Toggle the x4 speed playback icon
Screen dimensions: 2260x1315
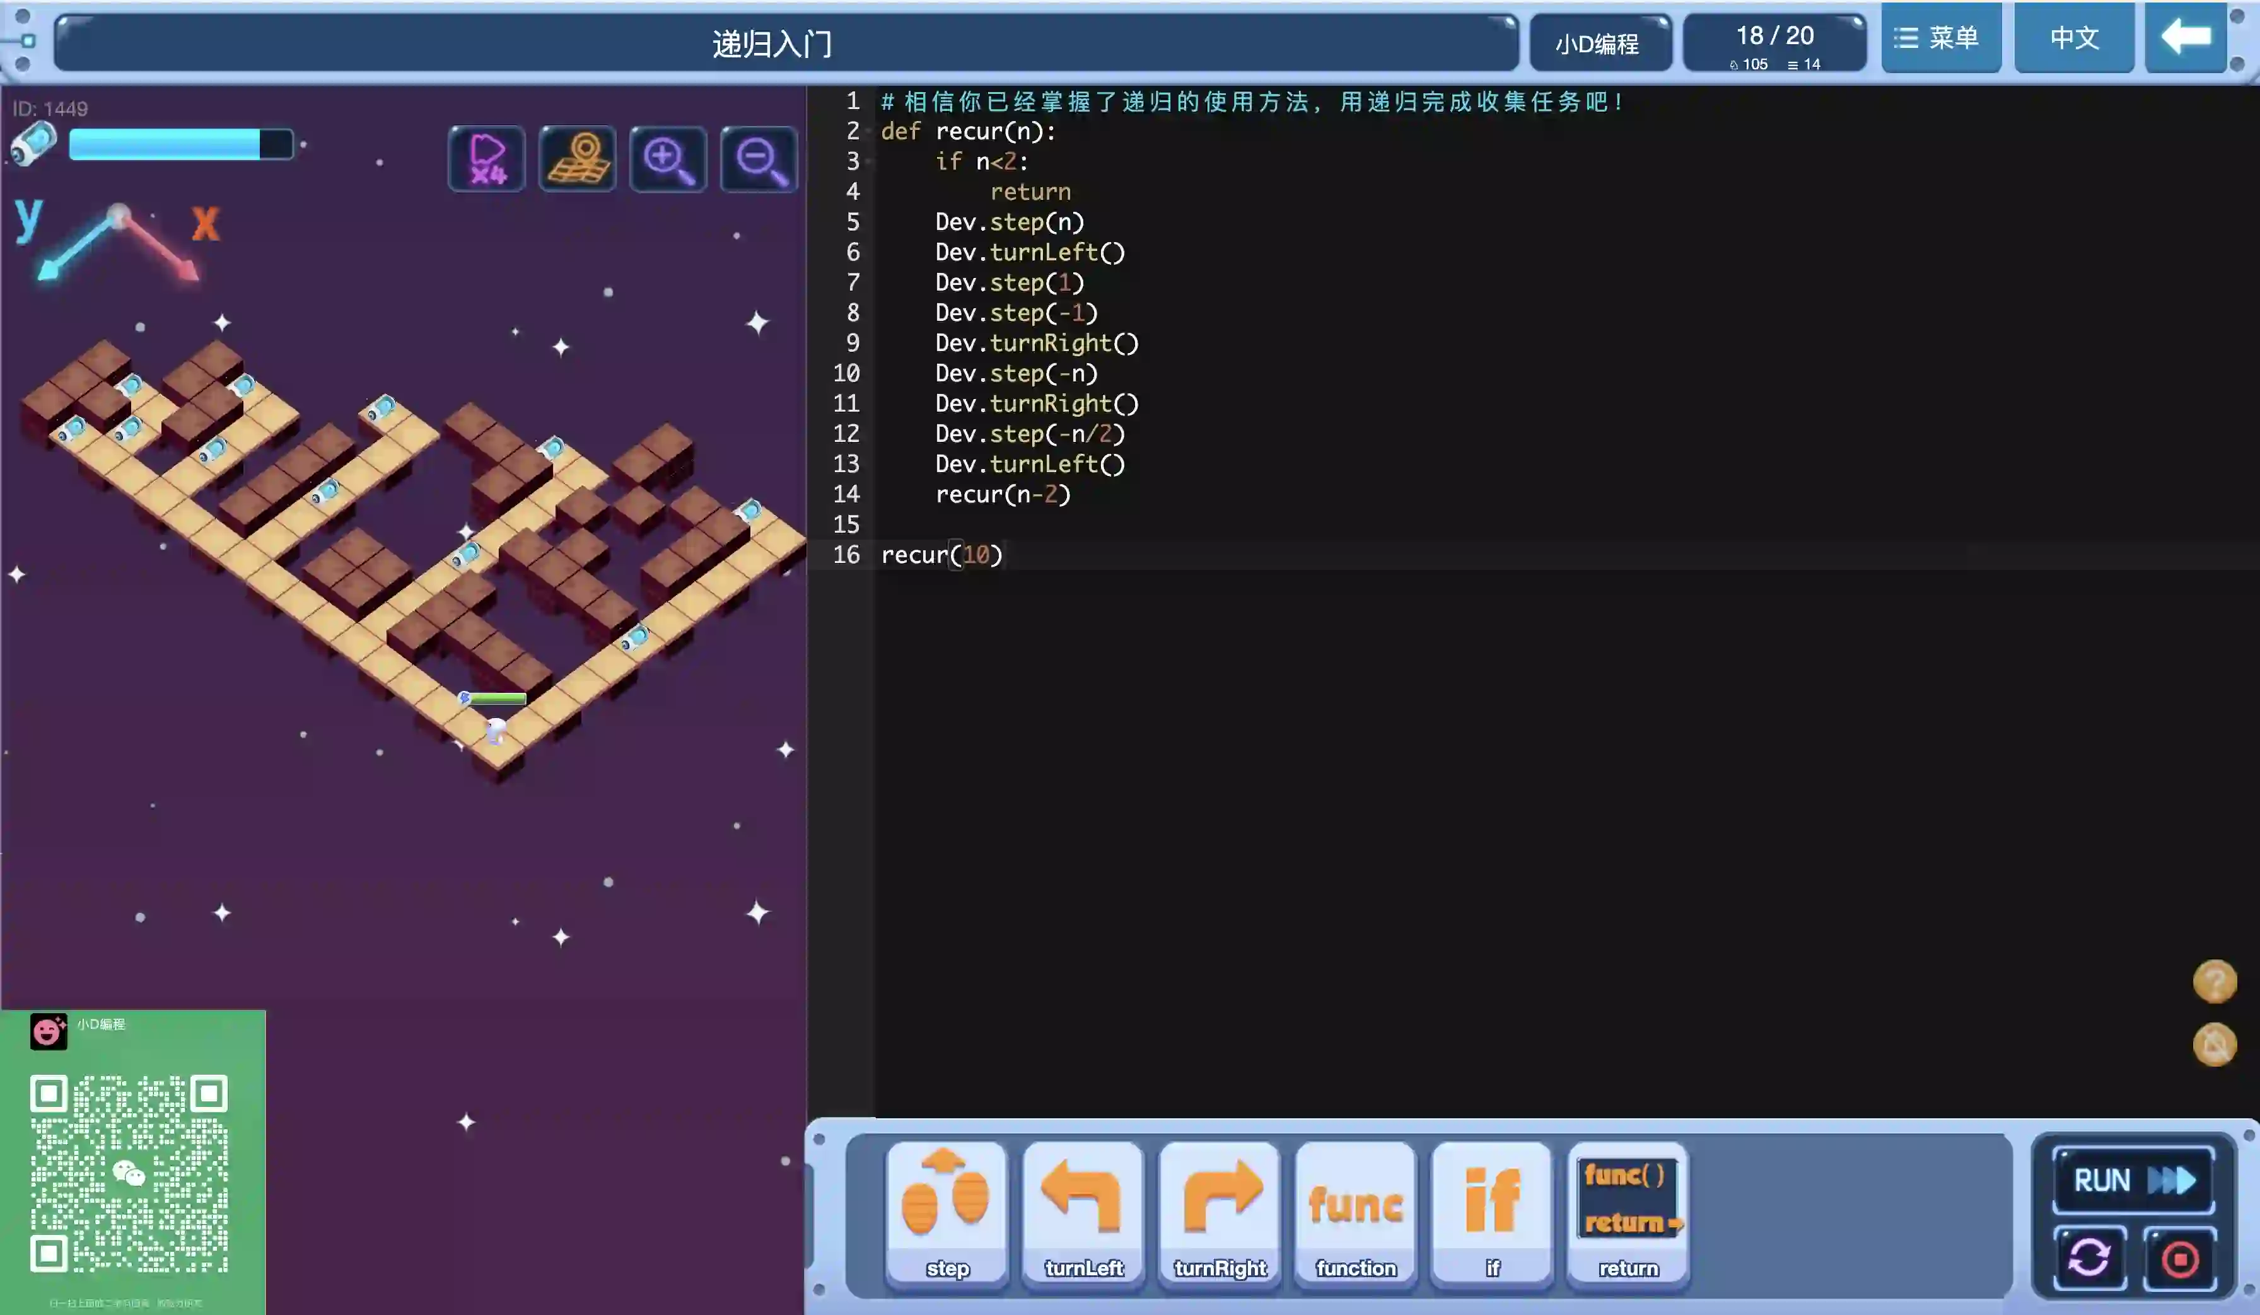tap(486, 159)
